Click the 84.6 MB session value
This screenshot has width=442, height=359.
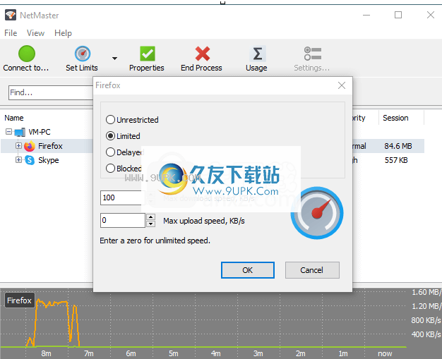398,146
